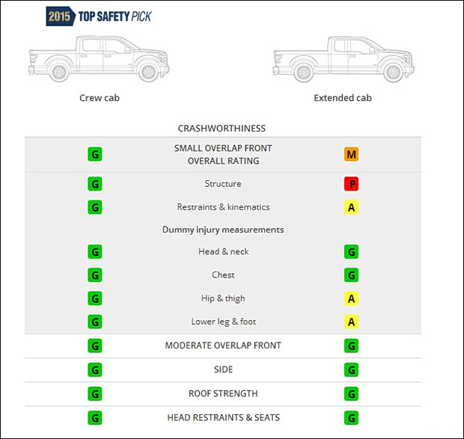Click the Extended cab label
This screenshot has width=464, height=439.
[x=343, y=98]
